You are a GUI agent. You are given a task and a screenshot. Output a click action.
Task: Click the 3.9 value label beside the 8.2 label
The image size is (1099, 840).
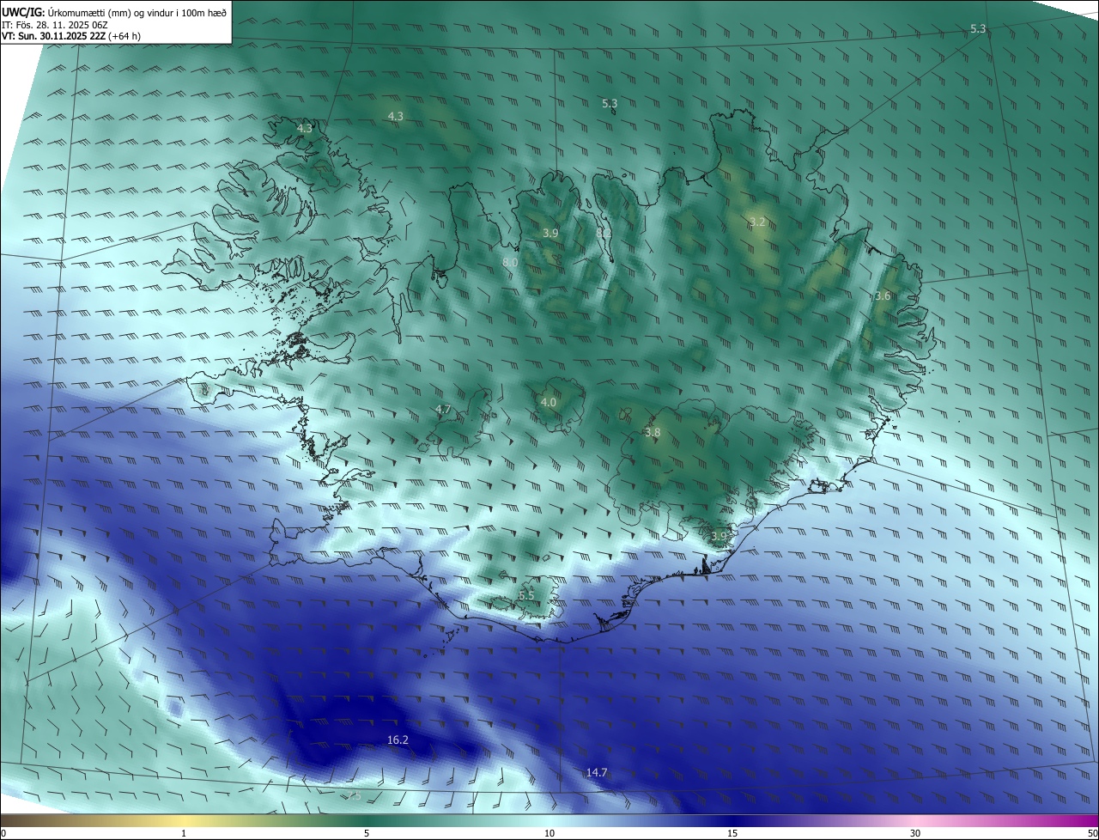click(x=550, y=234)
